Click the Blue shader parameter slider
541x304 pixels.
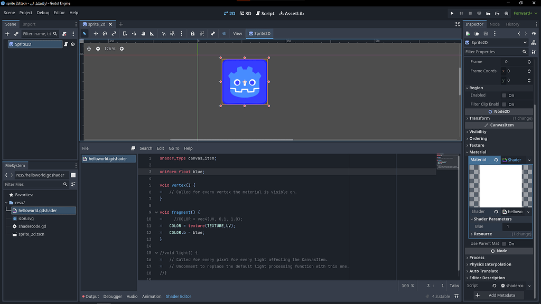point(517,226)
